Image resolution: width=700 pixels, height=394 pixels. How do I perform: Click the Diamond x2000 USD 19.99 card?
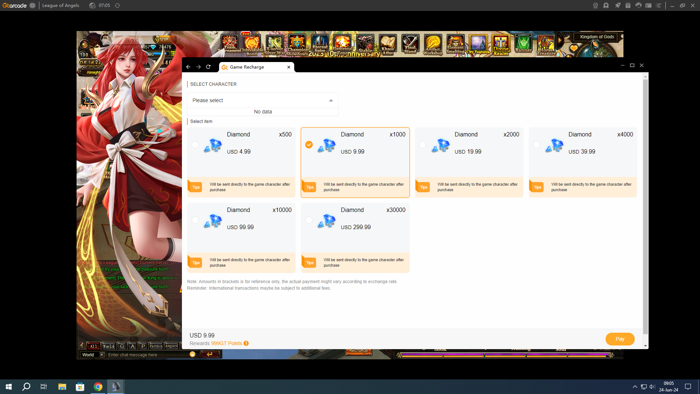tap(469, 162)
